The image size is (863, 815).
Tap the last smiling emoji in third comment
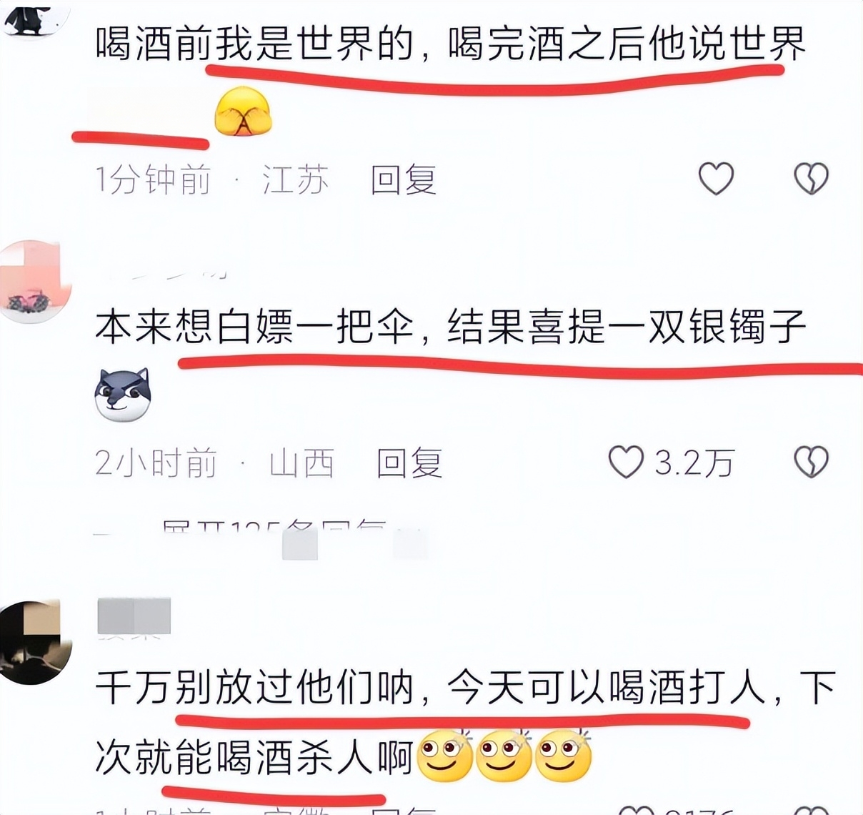click(x=563, y=756)
